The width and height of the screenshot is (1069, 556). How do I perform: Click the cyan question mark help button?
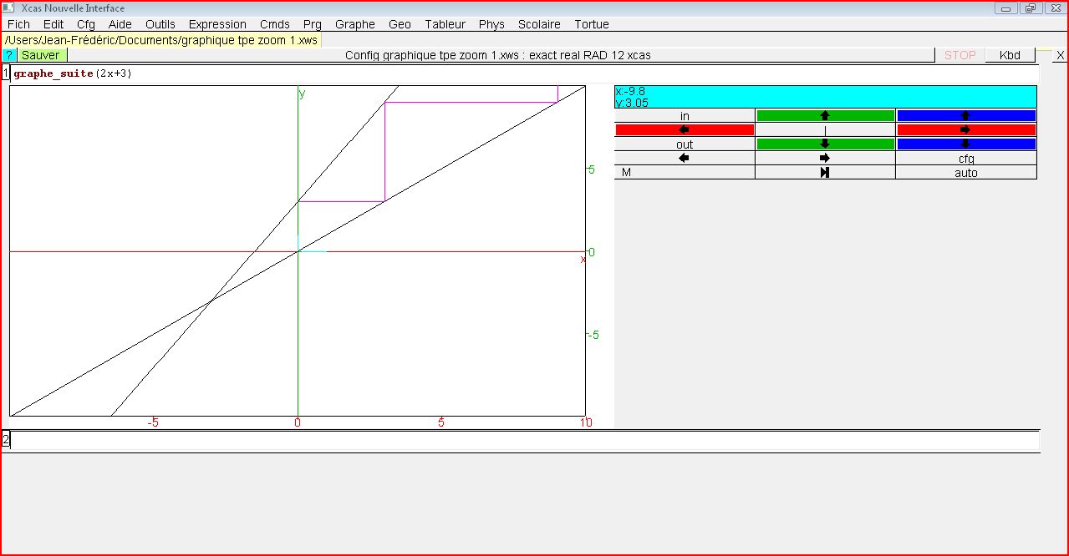pyautogui.click(x=9, y=55)
